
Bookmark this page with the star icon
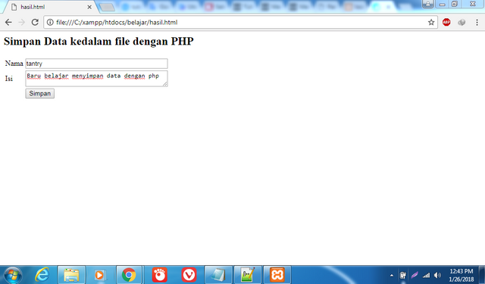[431, 22]
